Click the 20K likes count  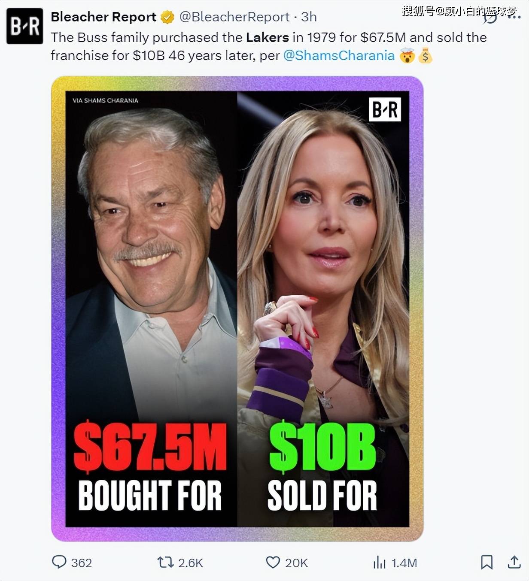[296, 563]
